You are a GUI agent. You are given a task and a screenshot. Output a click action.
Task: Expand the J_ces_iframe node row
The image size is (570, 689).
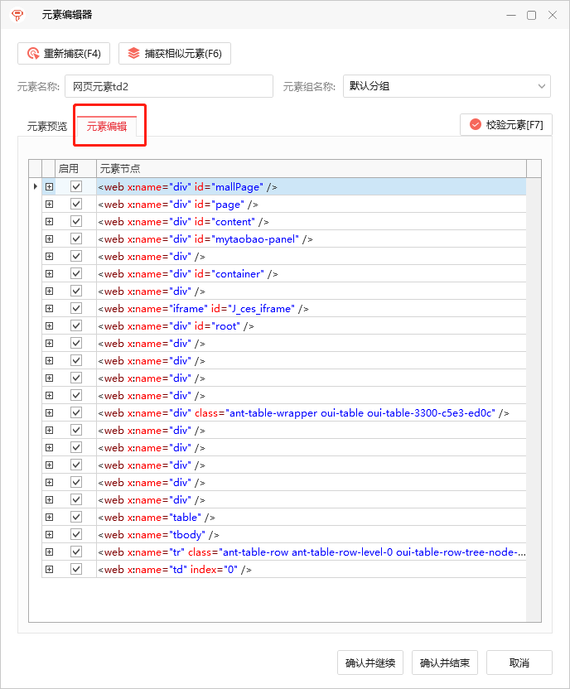[x=49, y=308]
